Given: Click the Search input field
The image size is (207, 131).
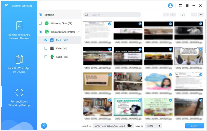Looking at the screenshot, I should (112, 14).
